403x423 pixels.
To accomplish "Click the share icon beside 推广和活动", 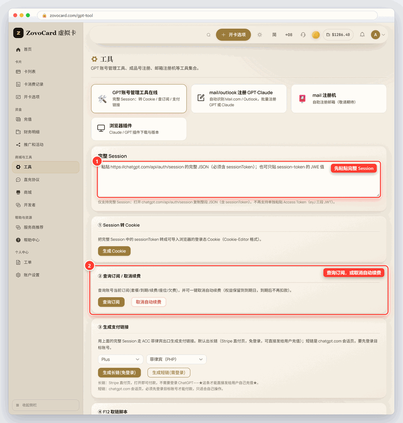I will [x=18, y=145].
